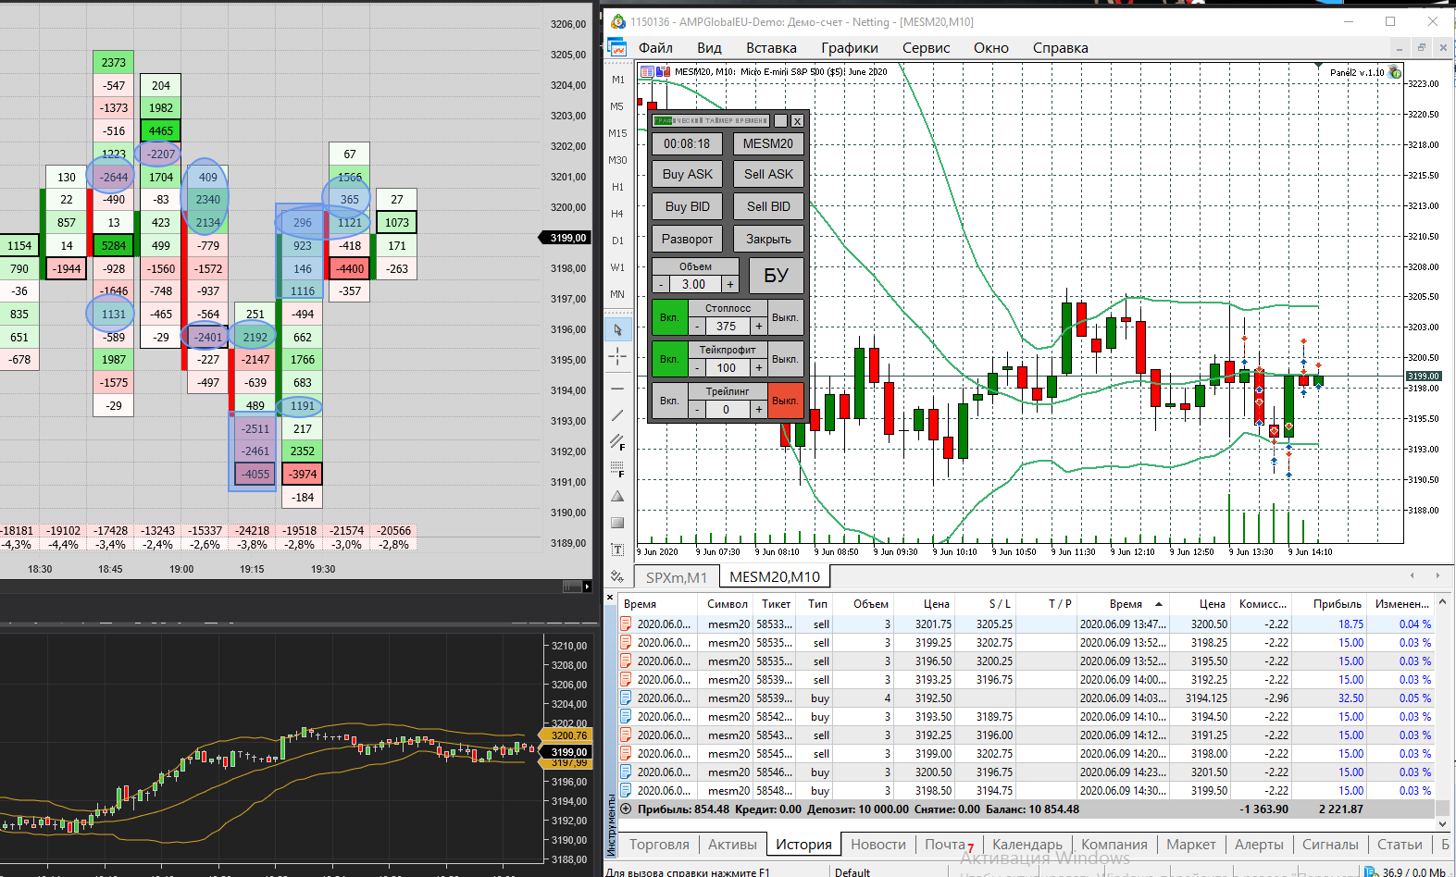Disable Трейлинг with red Выкл. button
1456x877 pixels.
[785, 401]
